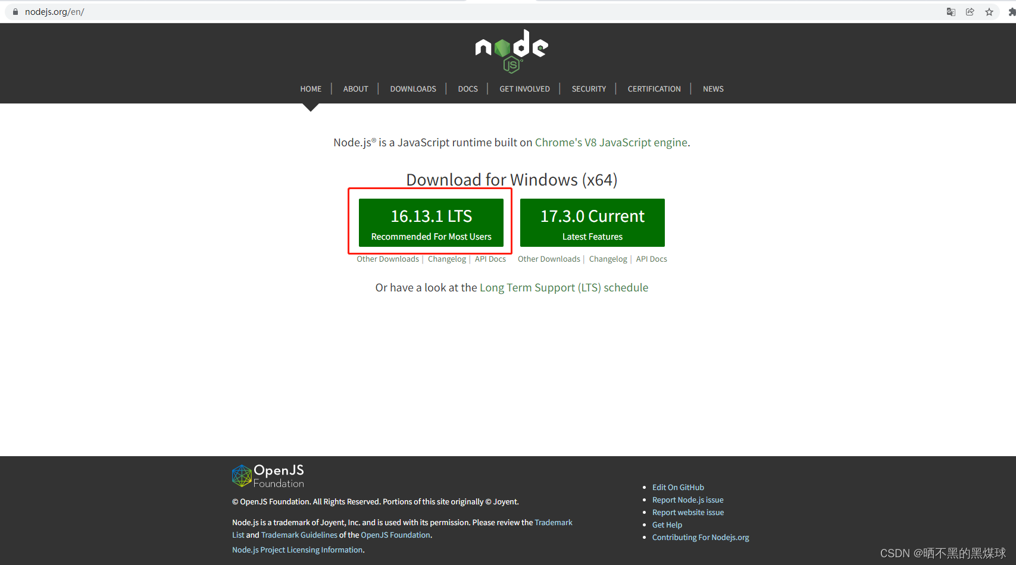Open the DOCS navigation item
Screen dimensions: 1016x565
coord(468,89)
